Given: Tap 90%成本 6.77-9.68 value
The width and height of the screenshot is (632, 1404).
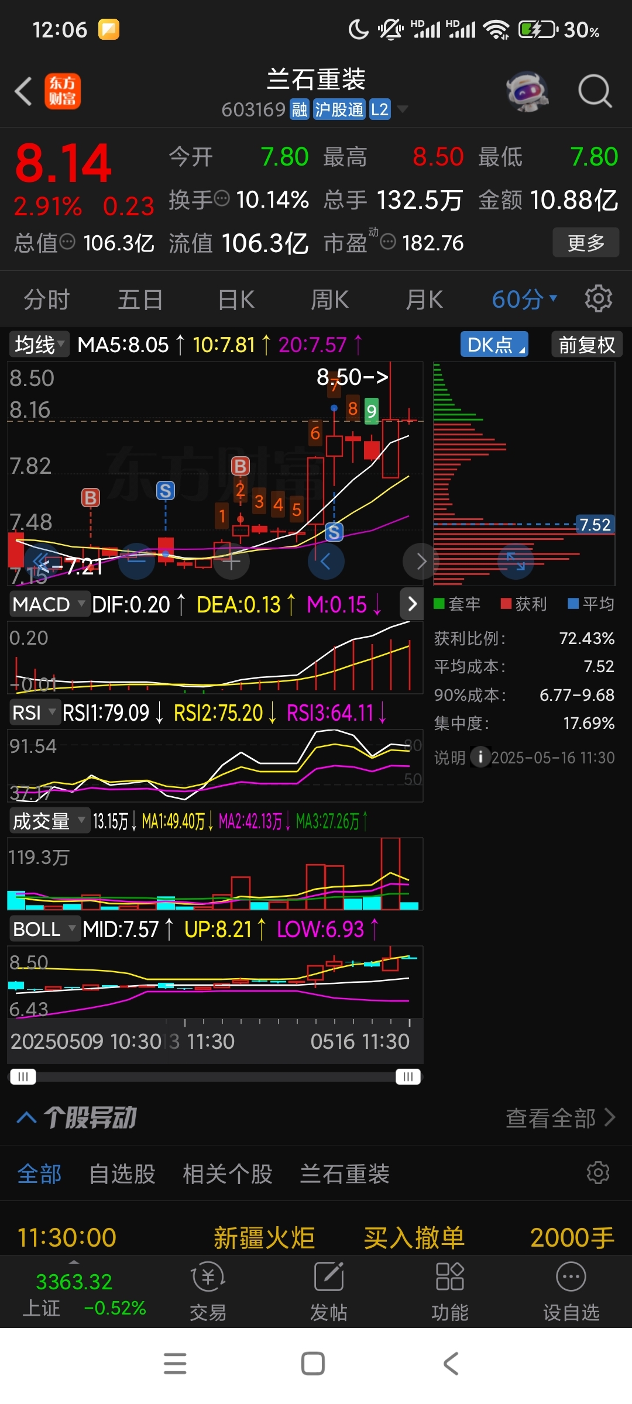Looking at the screenshot, I should click(x=576, y=694).
